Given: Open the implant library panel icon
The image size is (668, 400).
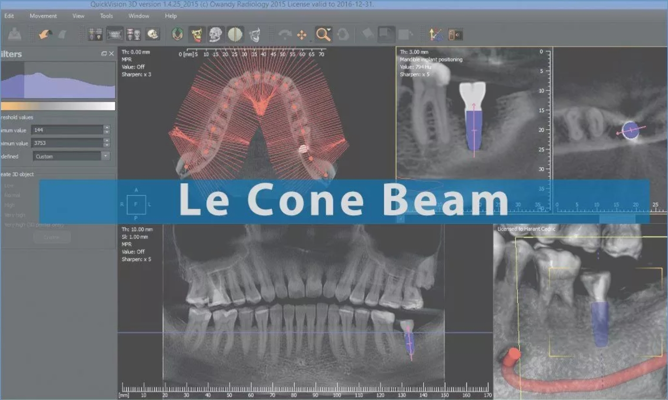Looking at the screenshot, I should pyautogui.click(x=455, y=35).
